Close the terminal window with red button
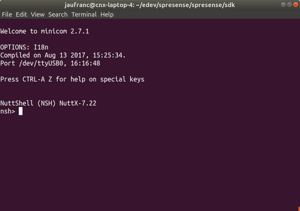Image resolution: width=300 pixels, height=211 pixels. tap(295, 5)
